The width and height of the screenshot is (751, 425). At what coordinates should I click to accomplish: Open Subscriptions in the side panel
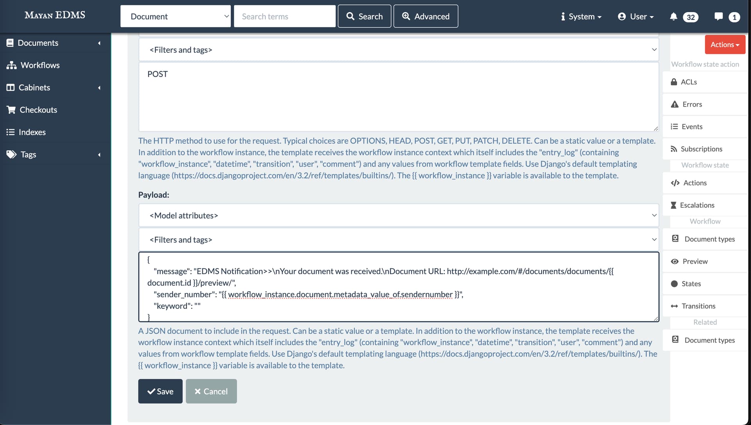705,149
